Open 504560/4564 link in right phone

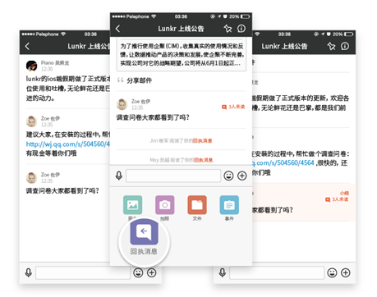(283, 163)
